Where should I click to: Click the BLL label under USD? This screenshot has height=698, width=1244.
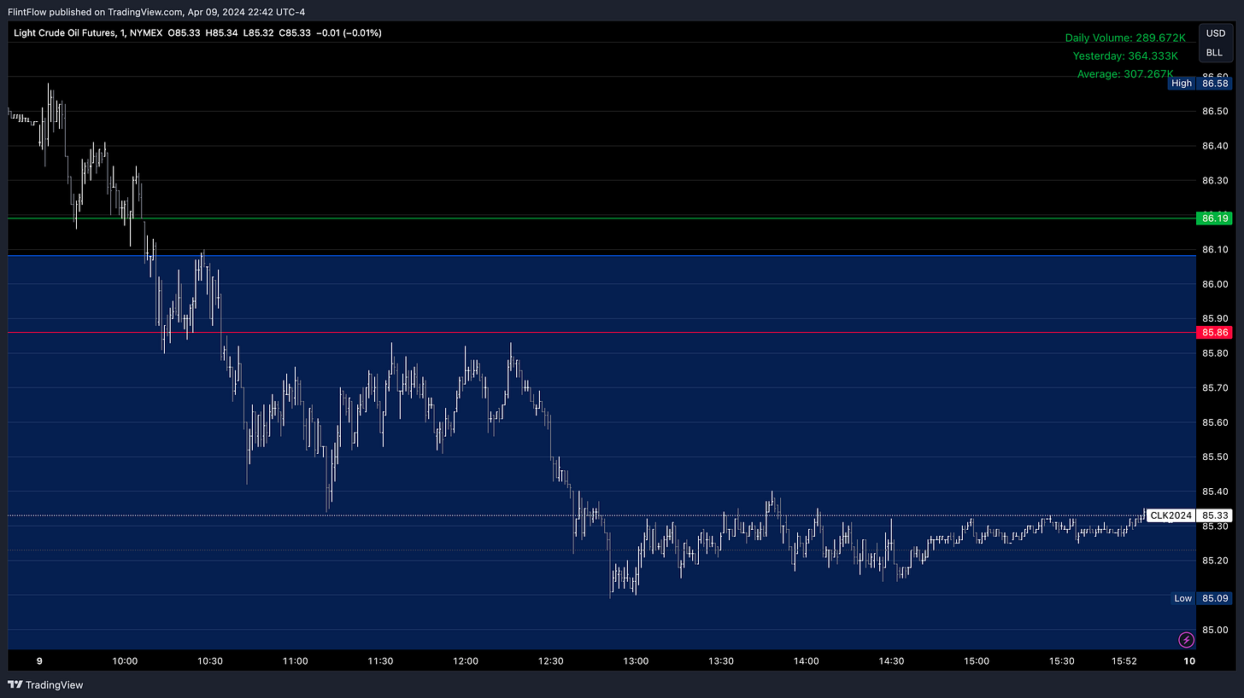tap(1214, 53)
